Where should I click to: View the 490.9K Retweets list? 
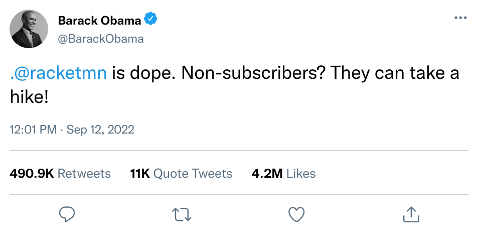point(60,173)
